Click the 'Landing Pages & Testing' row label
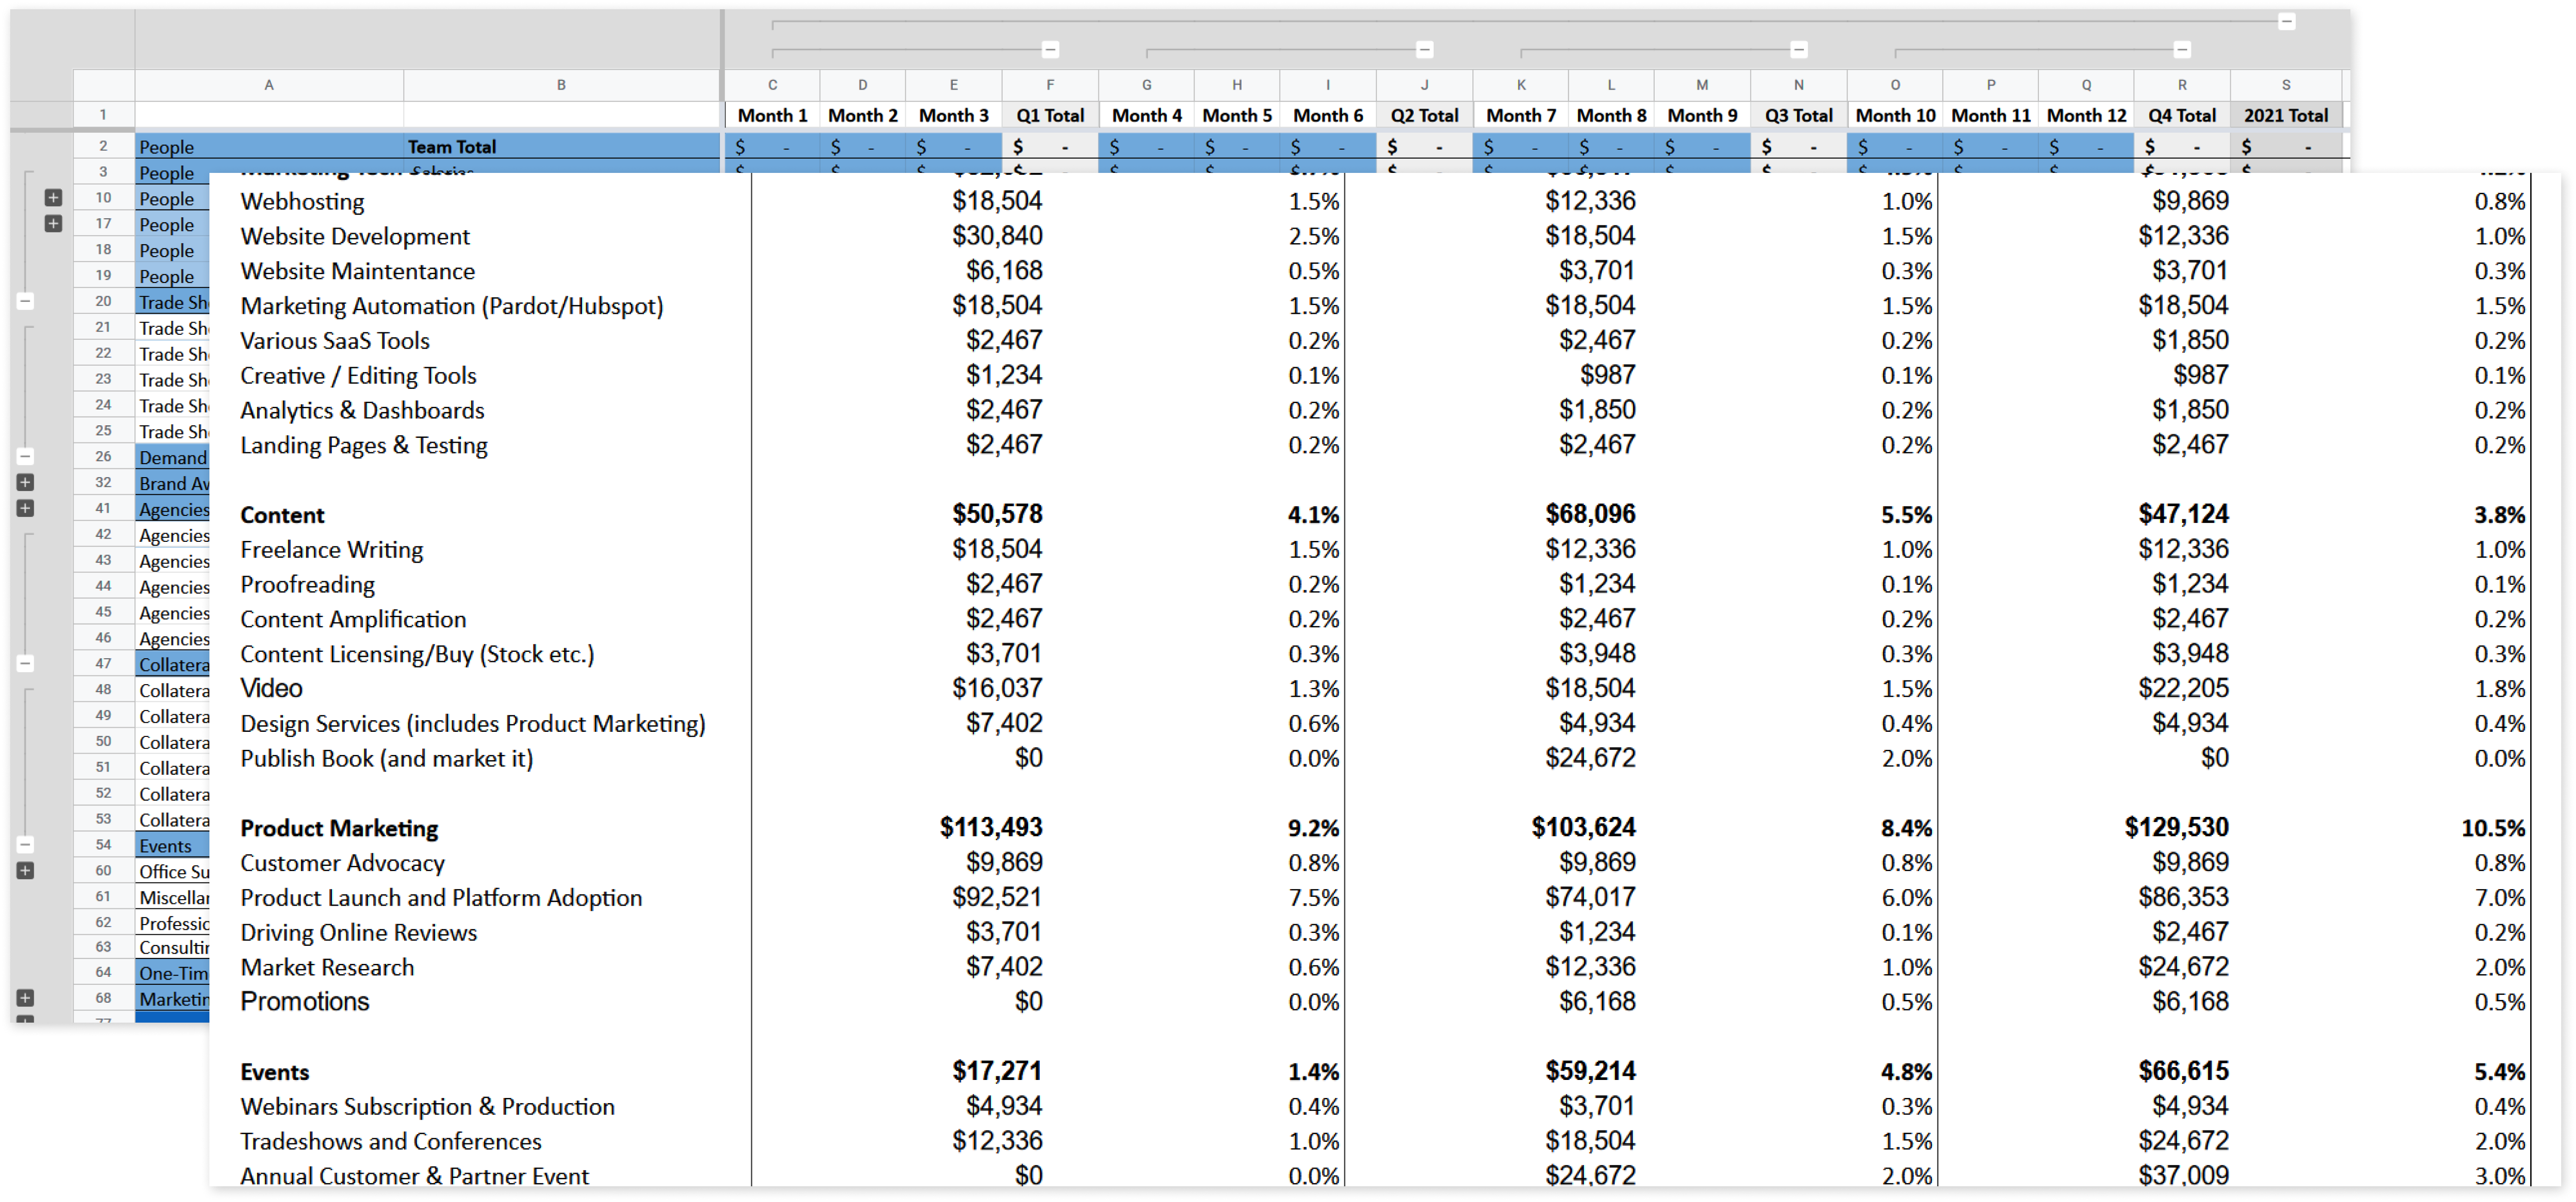The height and width of the screenshot is (1202, 2576). (364, 446)
